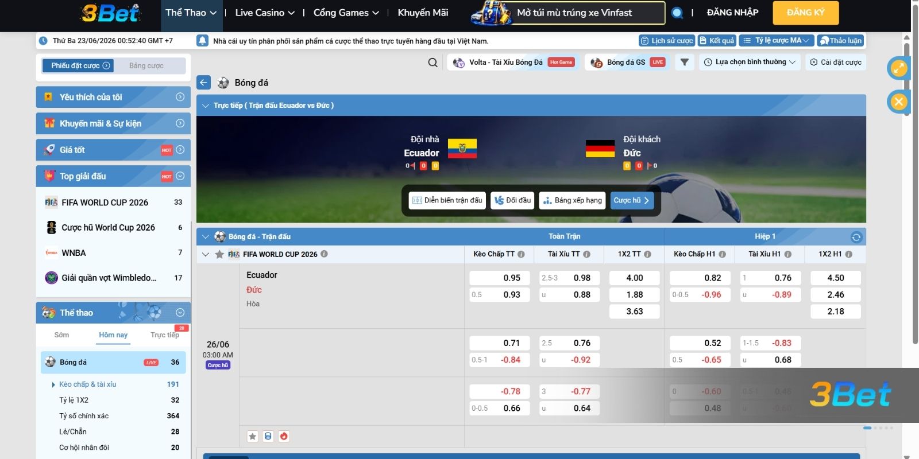
Task: Select WNBA league in sidebar
Action: (113, 253)
